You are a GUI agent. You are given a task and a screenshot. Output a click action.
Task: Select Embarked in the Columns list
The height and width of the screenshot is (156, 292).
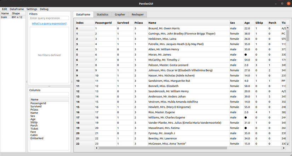point(37,138)
